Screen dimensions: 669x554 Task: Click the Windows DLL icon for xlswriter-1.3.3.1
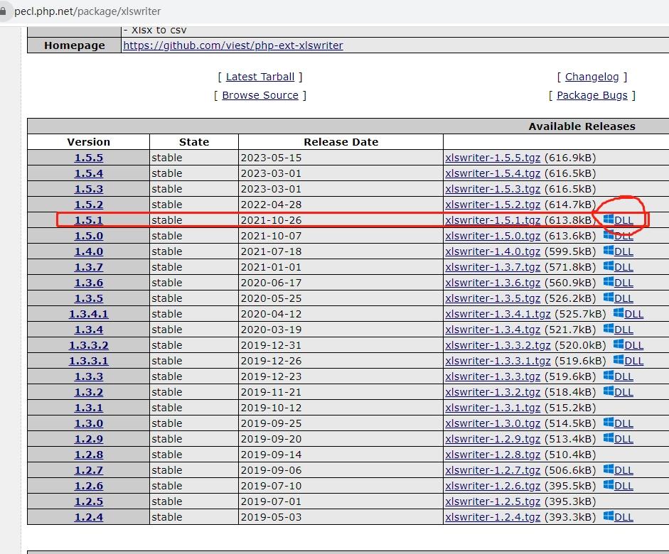619,360
